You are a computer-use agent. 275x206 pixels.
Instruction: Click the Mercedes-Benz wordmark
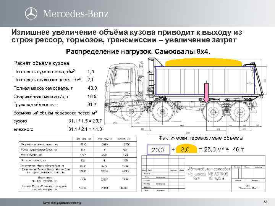(76, 14)
